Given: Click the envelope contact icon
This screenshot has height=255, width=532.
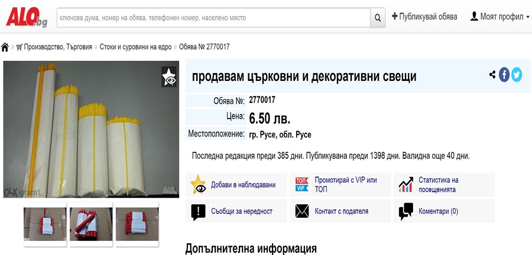Looking at the screenshot, I should pos(302,211).
